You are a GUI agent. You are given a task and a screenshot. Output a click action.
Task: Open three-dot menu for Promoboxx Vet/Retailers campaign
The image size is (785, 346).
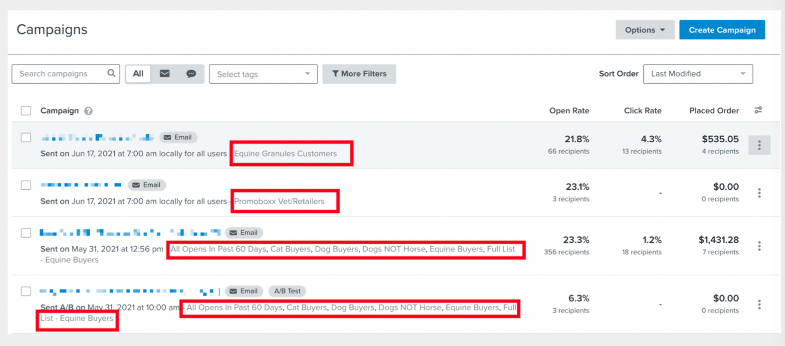point(759,193)
